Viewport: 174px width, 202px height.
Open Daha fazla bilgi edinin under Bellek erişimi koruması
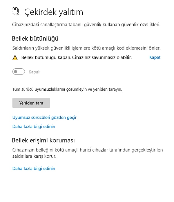pos(34,168)
